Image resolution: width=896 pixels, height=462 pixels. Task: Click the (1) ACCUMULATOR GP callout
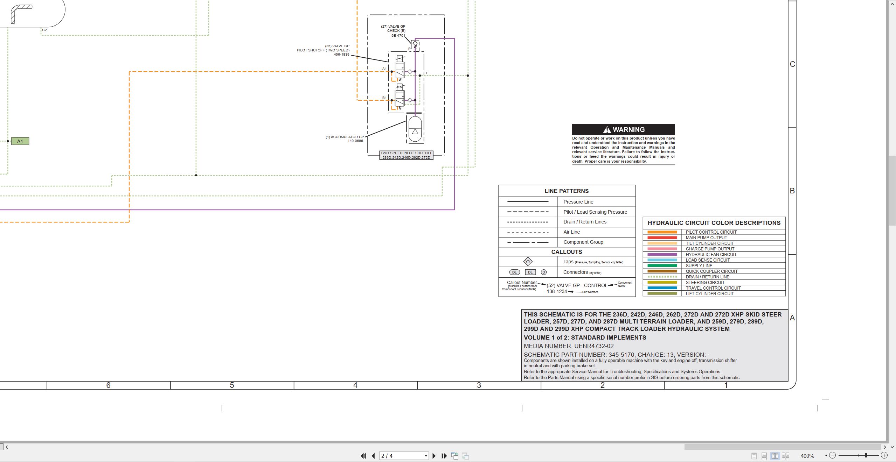[345, 139]
